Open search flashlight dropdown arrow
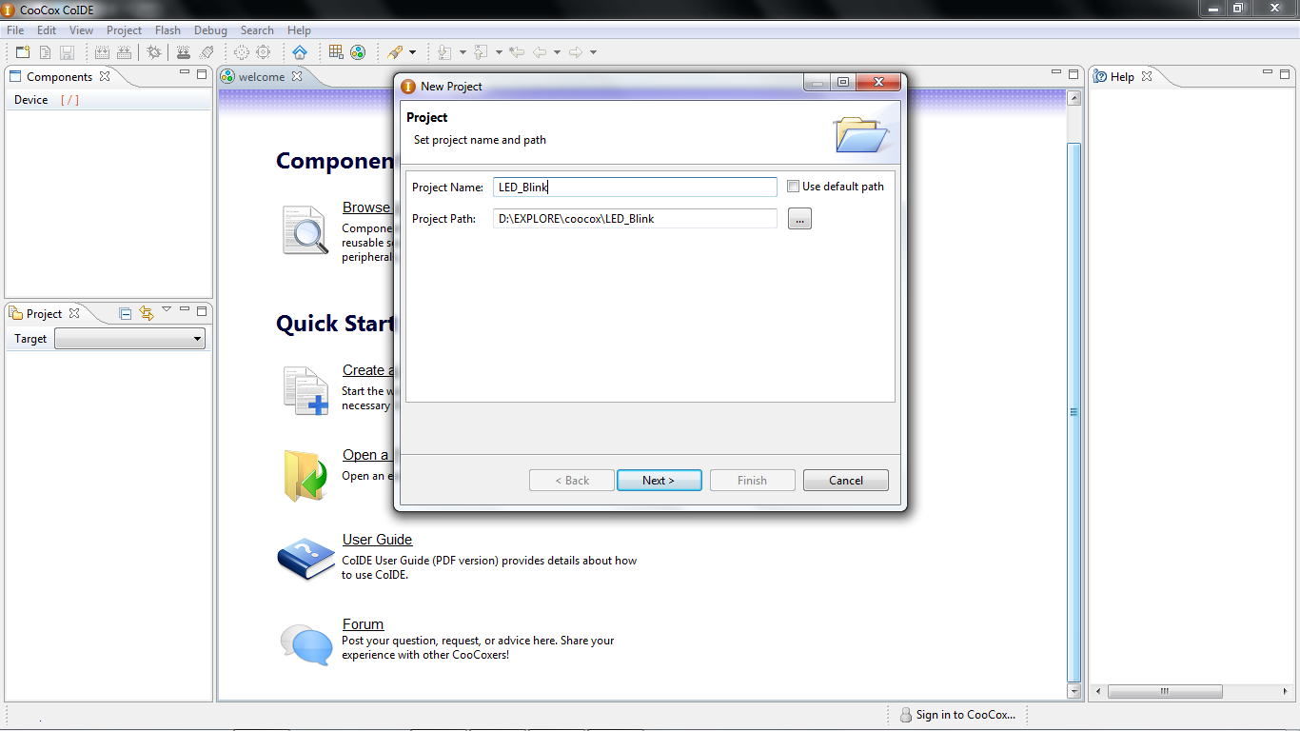This screenshot has width=1300, height=731. click(x=412, y=52)
